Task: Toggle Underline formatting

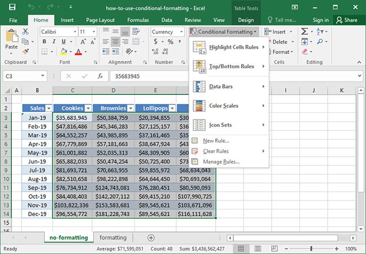Action: [x=63, y=42]
